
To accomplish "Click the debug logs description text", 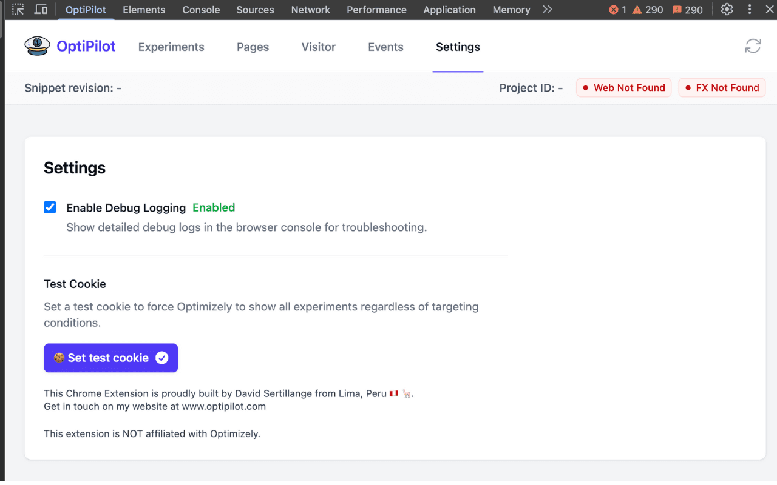I will pos(246,227).
